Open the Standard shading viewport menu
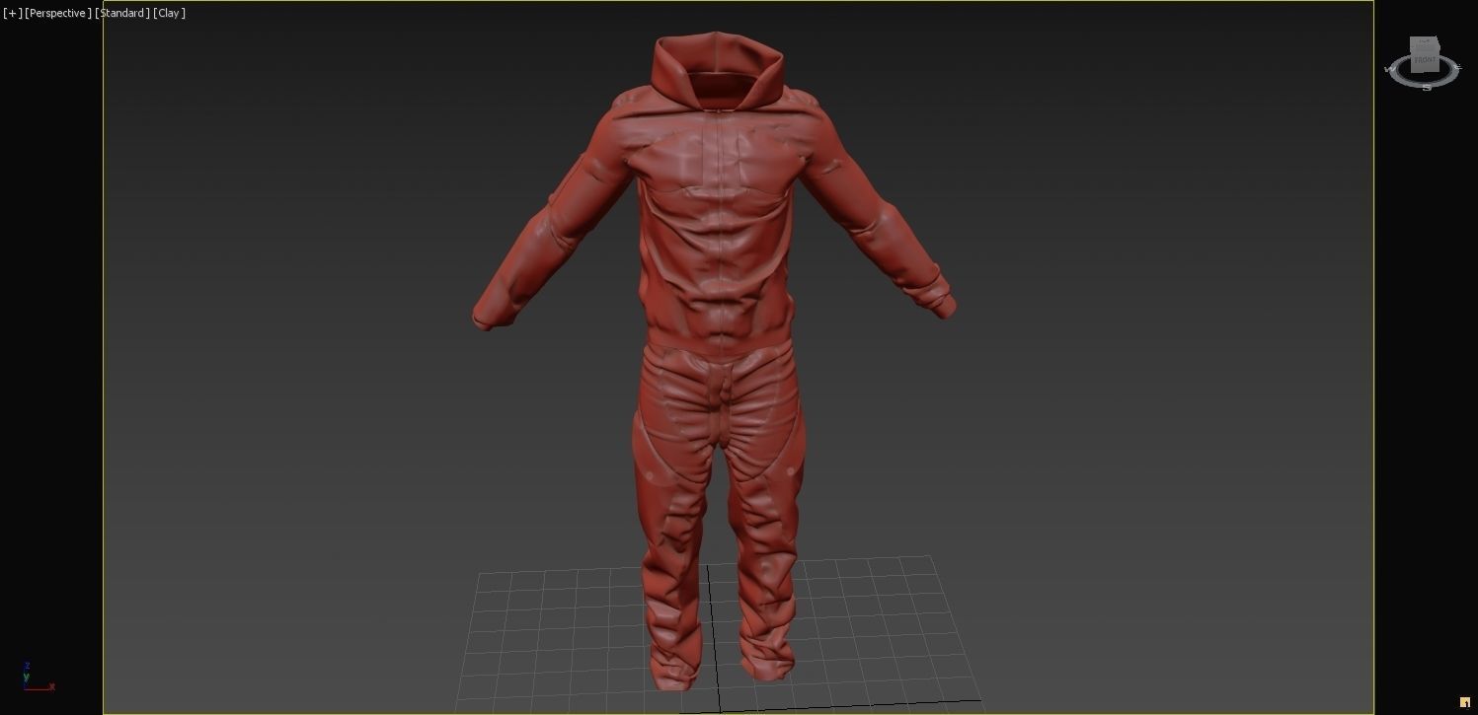Image resolution: width=1478 pixels, height=715 pixels. point(122,13)
